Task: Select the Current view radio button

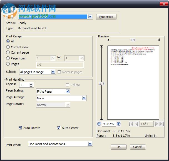Action: pos(8,47)
